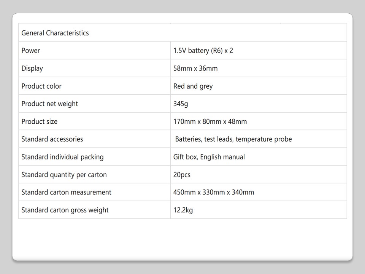This screenshot has width=365, height=274.
Task: Click the 1.5V battery (R6) x 2 cell
Action: [203, 51]
